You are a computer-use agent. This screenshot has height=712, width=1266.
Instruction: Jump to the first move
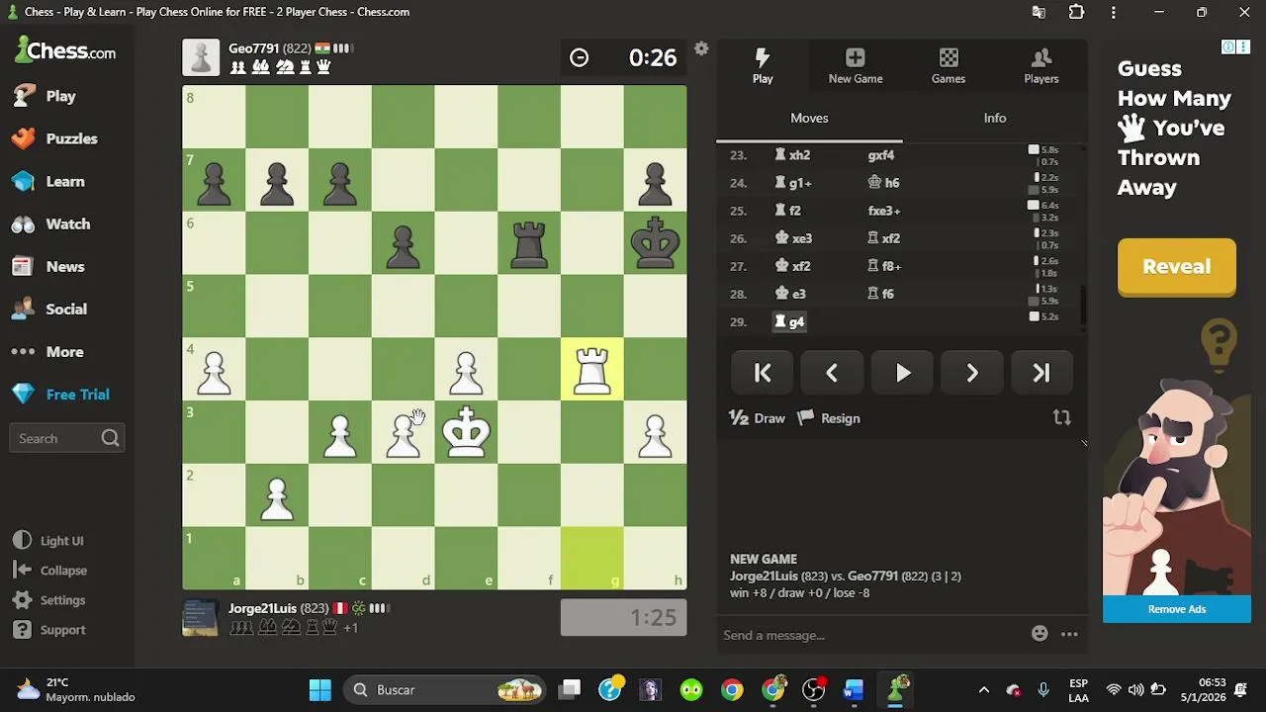pos(763,373)
